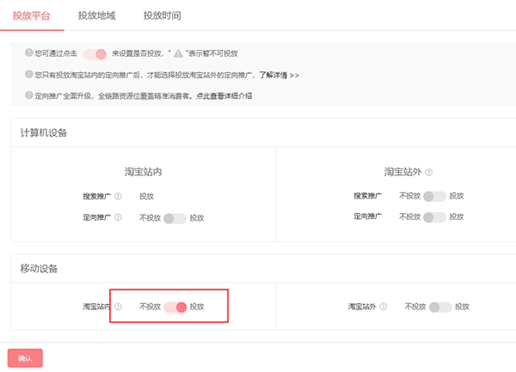Click help icon beside computer 淘宝站外 heading
The width and height of the screenshot is (516, 372).
[429, 172]
